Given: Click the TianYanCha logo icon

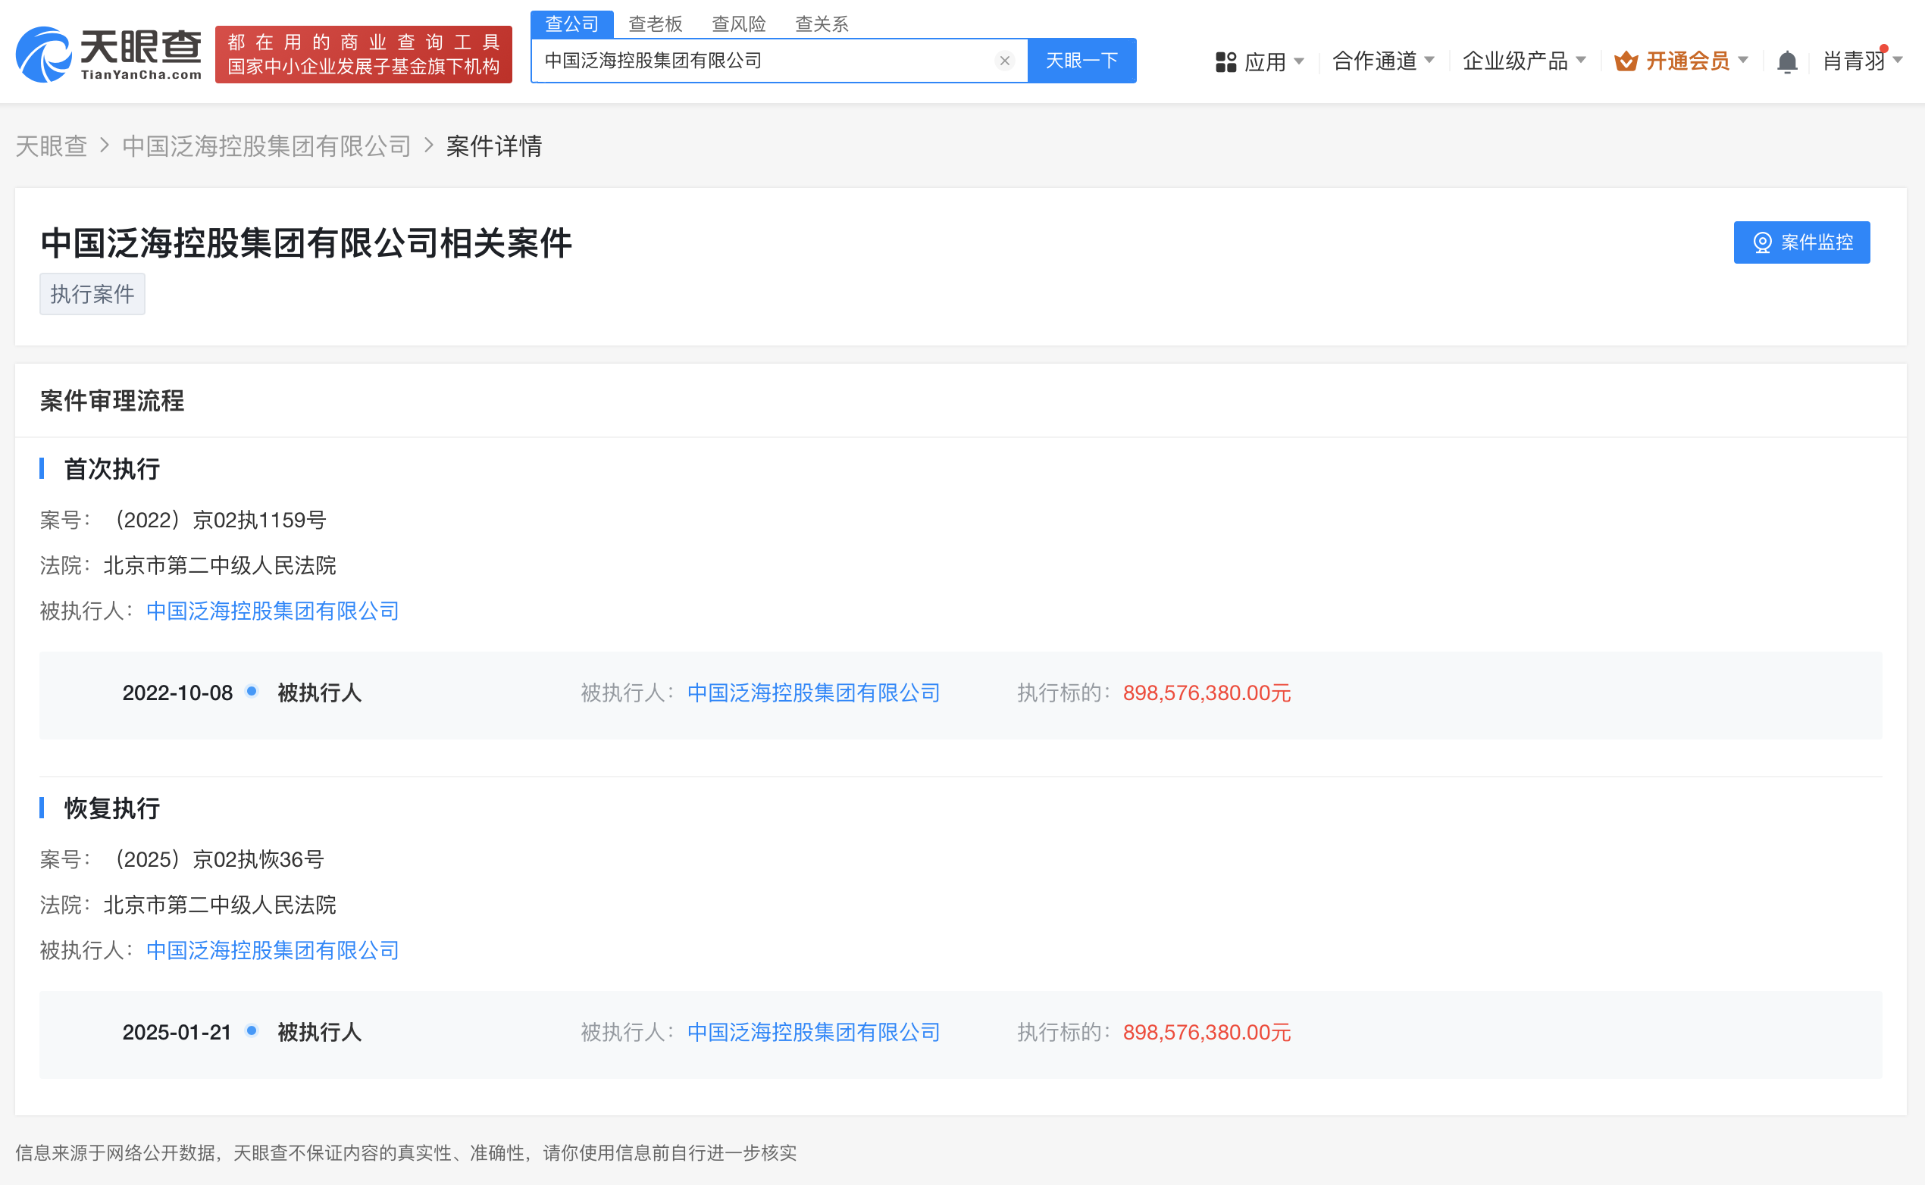Looking at the screenshot, I should coord(44,55).
